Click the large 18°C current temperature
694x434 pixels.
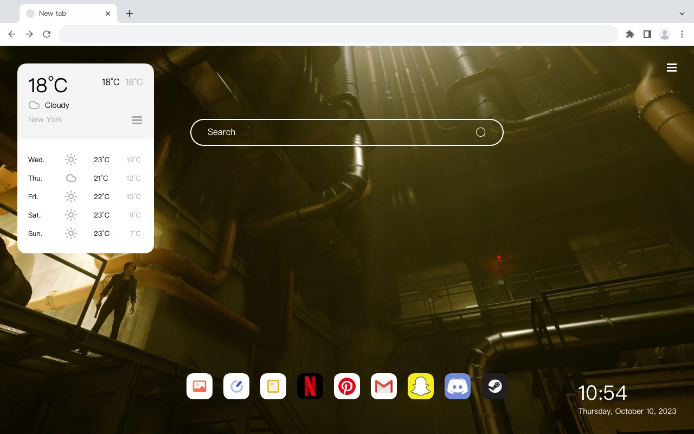[x=48, y=85]
